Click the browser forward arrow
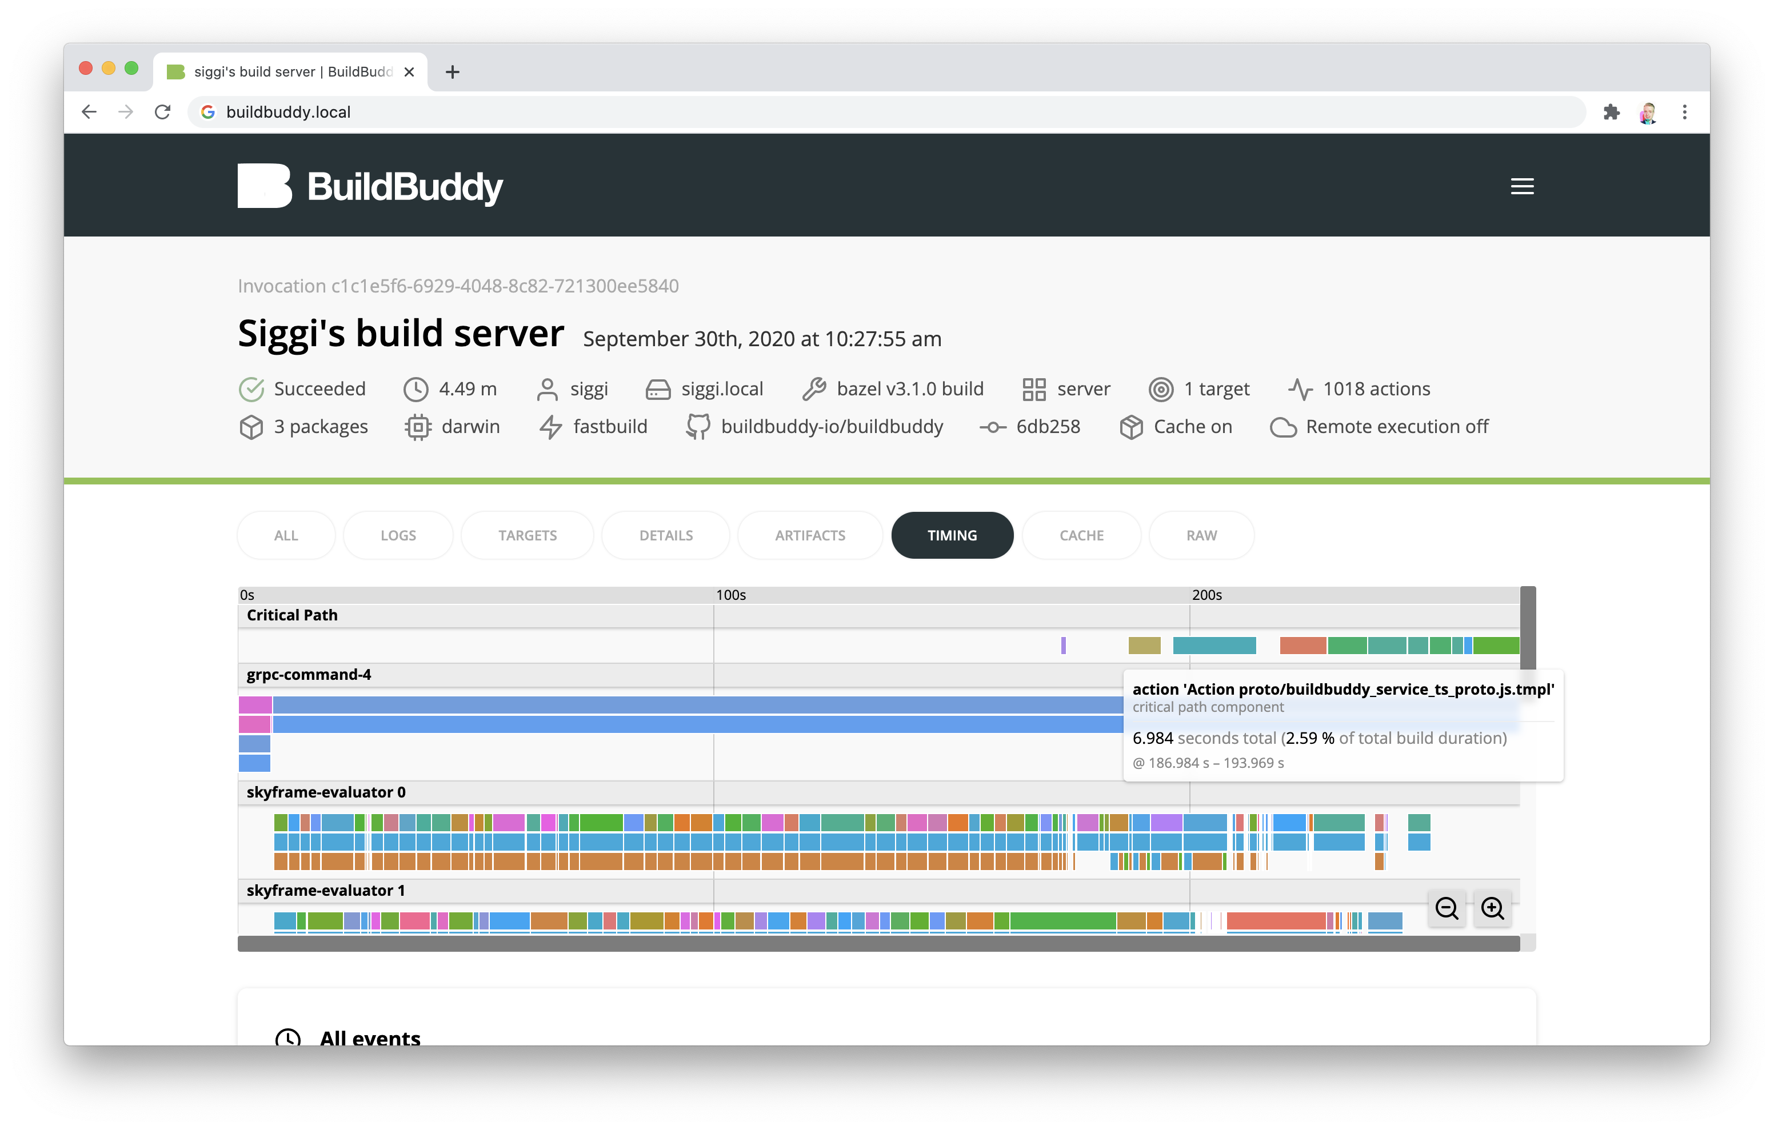The height and width of the screenshot is (1130, 1774). point(126,112)
